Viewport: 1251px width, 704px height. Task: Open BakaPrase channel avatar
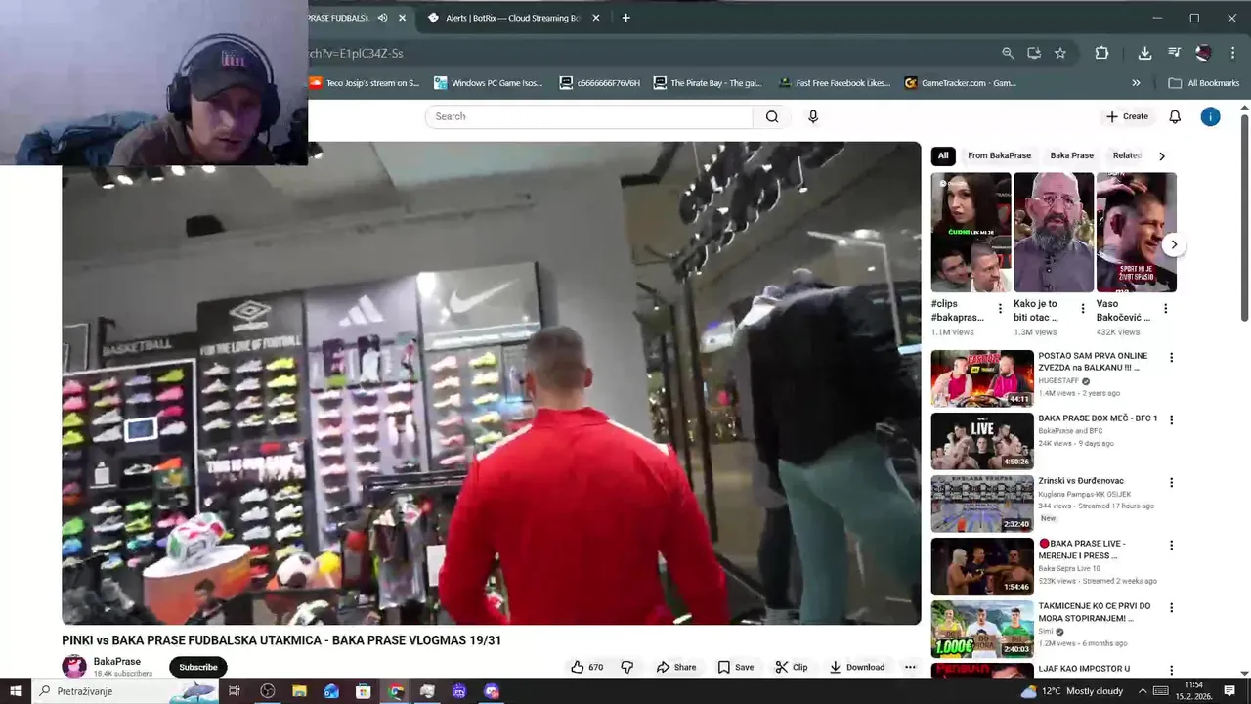tap(74, 667)
